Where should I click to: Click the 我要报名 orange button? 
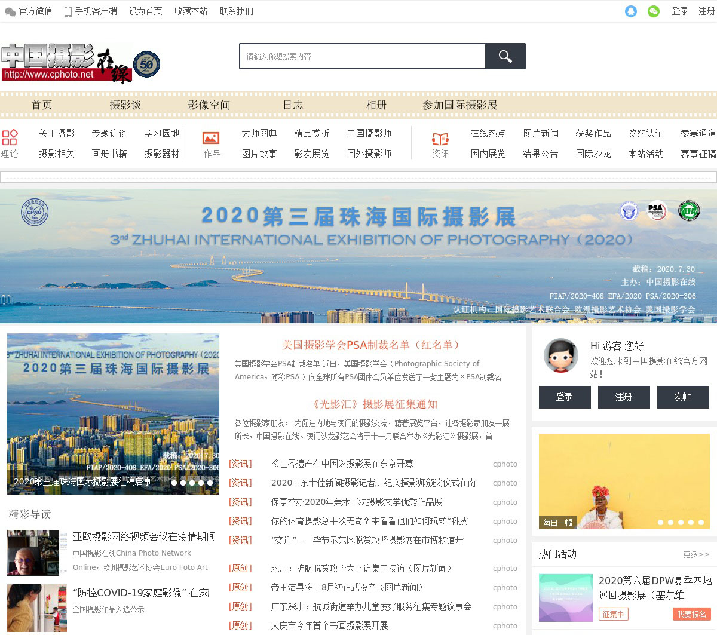click(x=691, y=614)
